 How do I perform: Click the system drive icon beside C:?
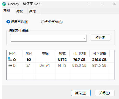click(10, 59)
